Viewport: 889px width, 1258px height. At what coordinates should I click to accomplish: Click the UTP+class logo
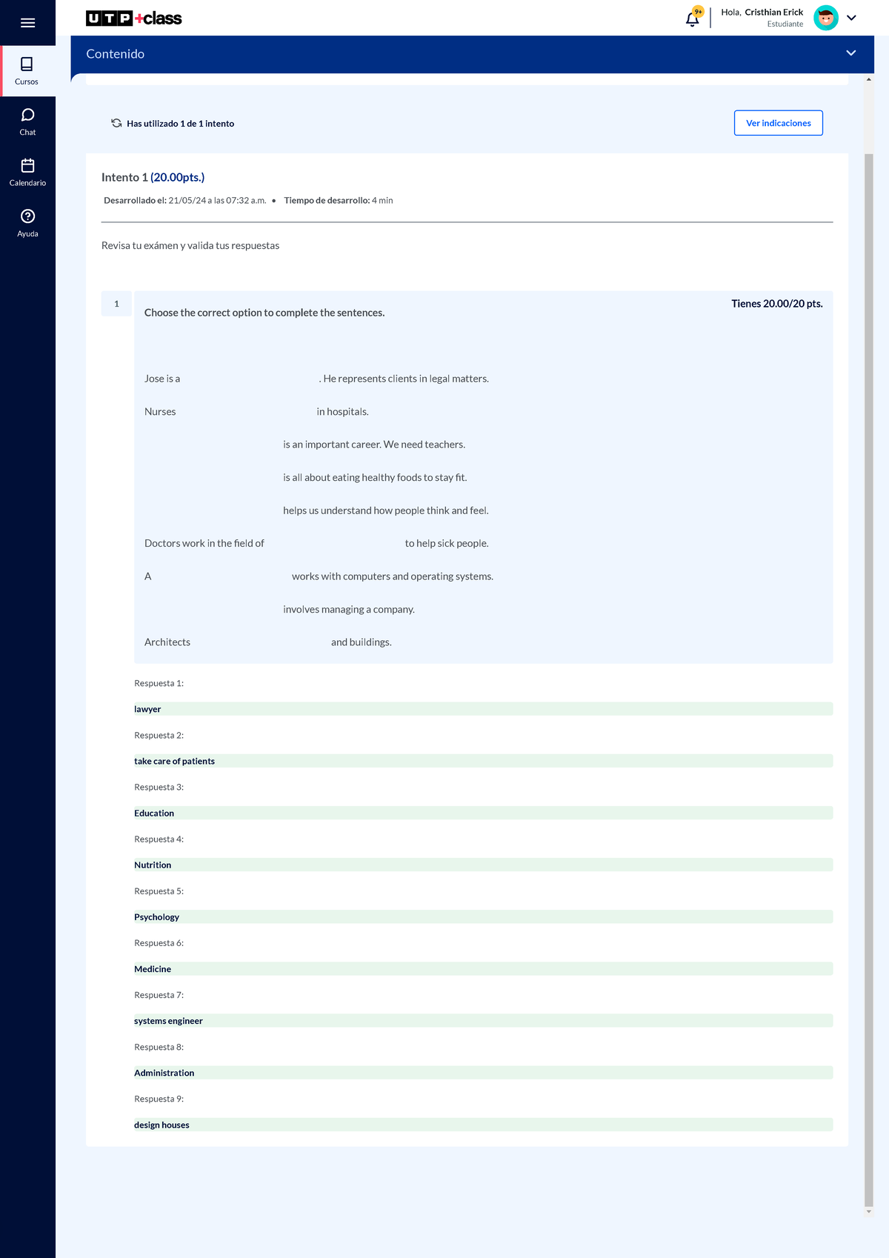pyautogui.click(x=133, y=19)
